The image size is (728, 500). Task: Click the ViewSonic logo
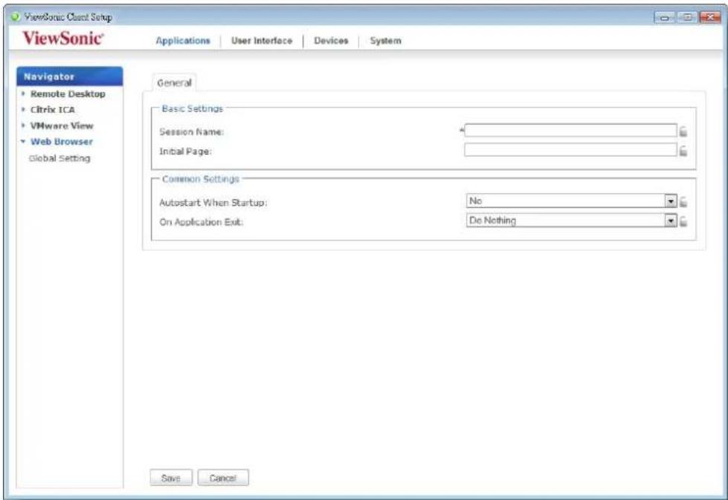tap(62, 38)
